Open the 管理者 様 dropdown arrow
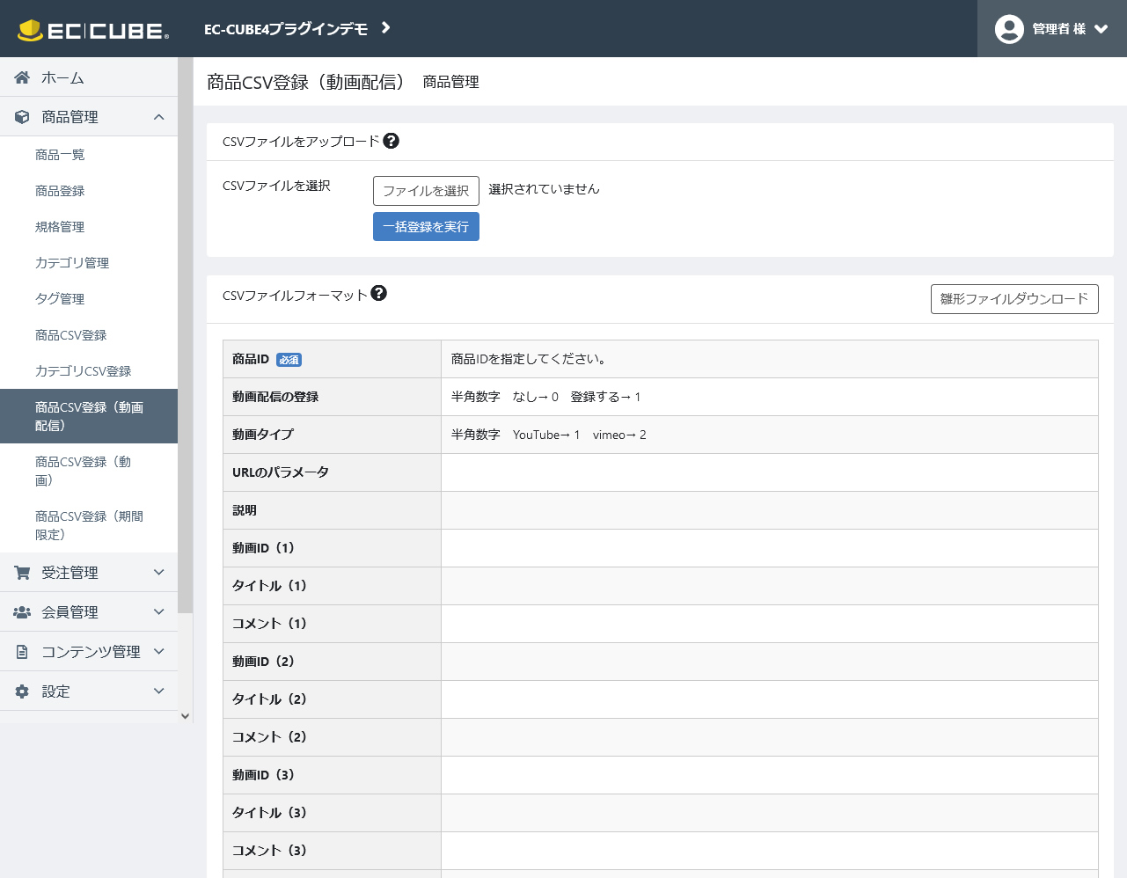Screen dimensions: 1127x878 [1101, 29]
